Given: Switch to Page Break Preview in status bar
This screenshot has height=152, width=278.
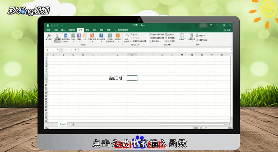Looking at the screenshot, I should [x=206, y=128].
